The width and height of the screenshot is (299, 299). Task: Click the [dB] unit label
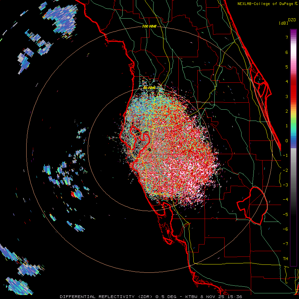pyautogui.click(x=283, y=23)
